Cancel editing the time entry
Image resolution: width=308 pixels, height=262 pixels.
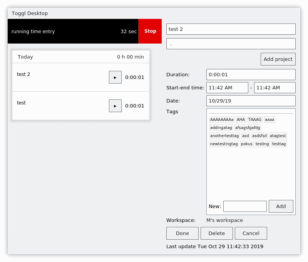pos(251,233)
